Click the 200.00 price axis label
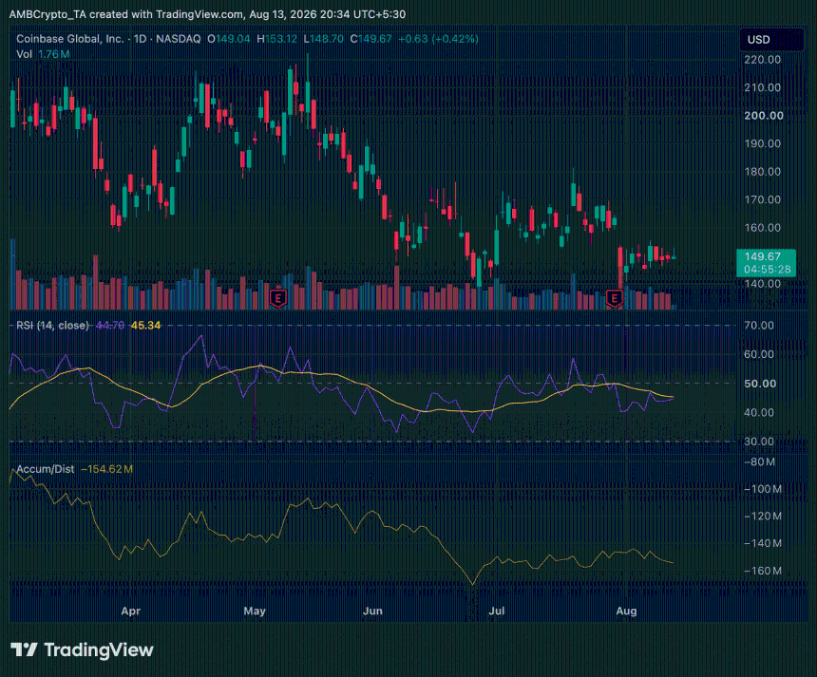Viewport: 817px width, 677px height. 764,116
